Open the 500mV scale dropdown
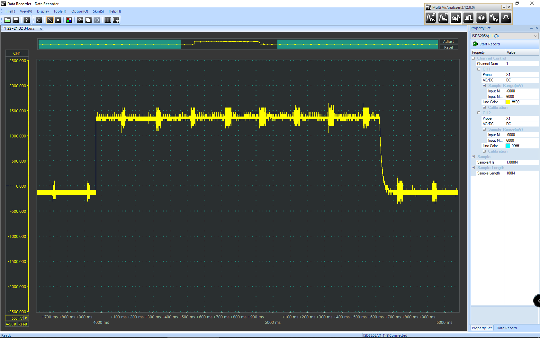 (26, 318)
